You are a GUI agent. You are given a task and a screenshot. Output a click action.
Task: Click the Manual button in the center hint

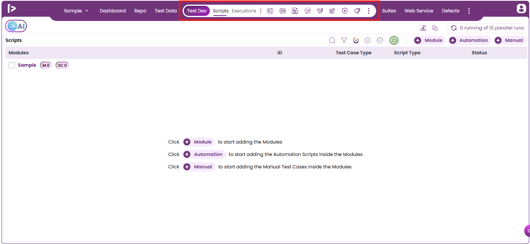(x=199, y=167)
